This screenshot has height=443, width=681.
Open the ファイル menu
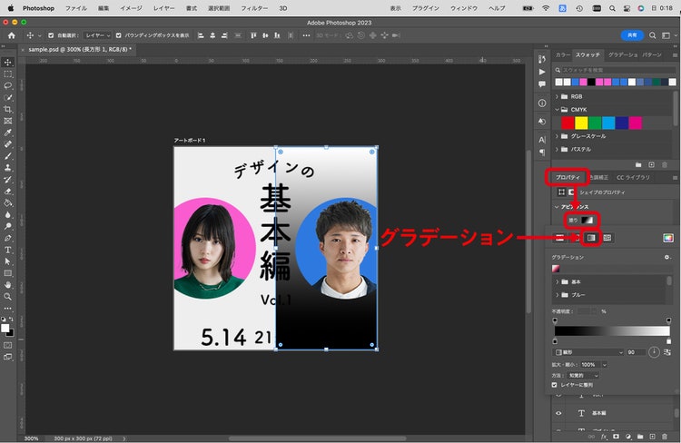[x=76, y=8]
